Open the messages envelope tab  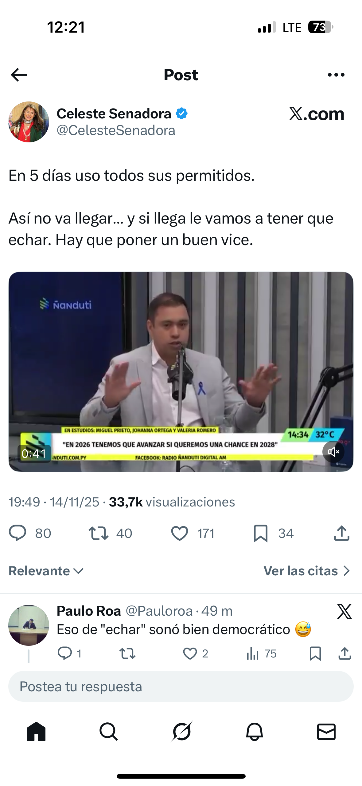[x=326, y=732]
